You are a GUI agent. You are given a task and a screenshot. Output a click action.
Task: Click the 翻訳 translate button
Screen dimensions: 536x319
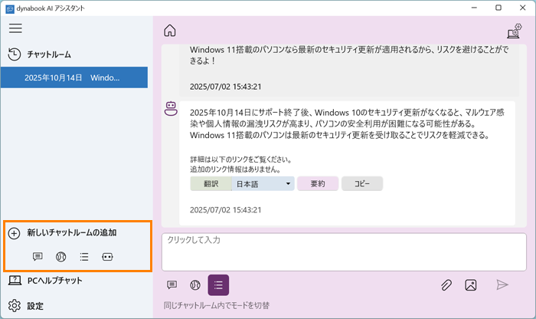point(211,184)
